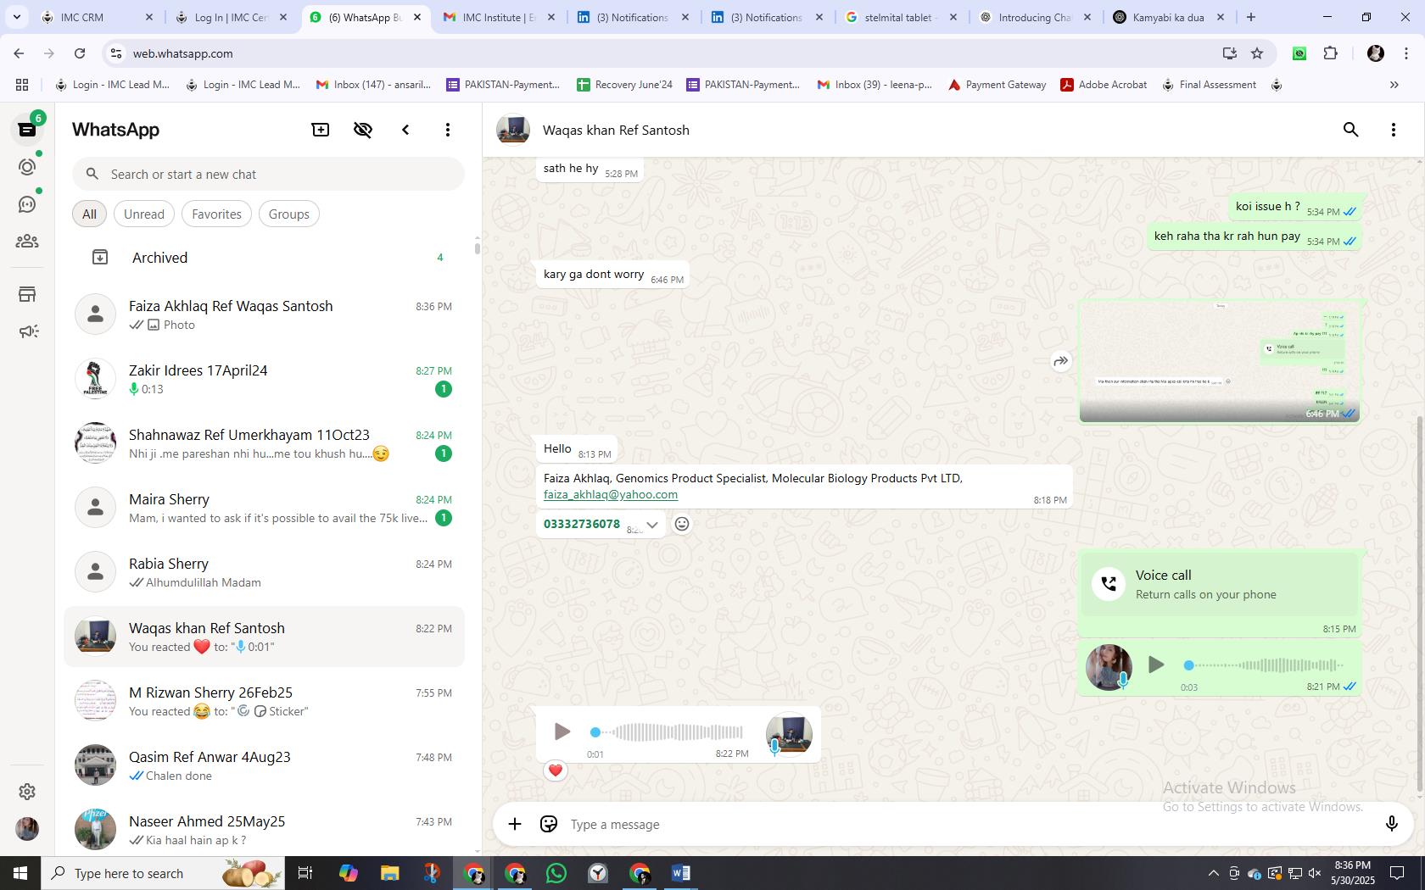Show hidden system tray icons chevron
Screen dimensions: 1425x890
(1213, 873)
